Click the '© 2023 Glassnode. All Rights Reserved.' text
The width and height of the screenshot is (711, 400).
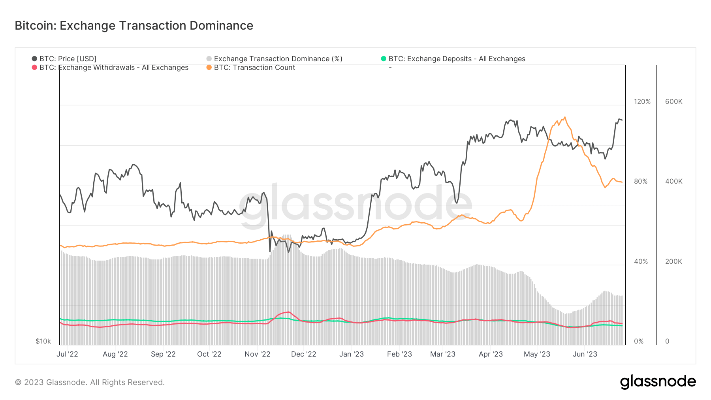(90, 382)
